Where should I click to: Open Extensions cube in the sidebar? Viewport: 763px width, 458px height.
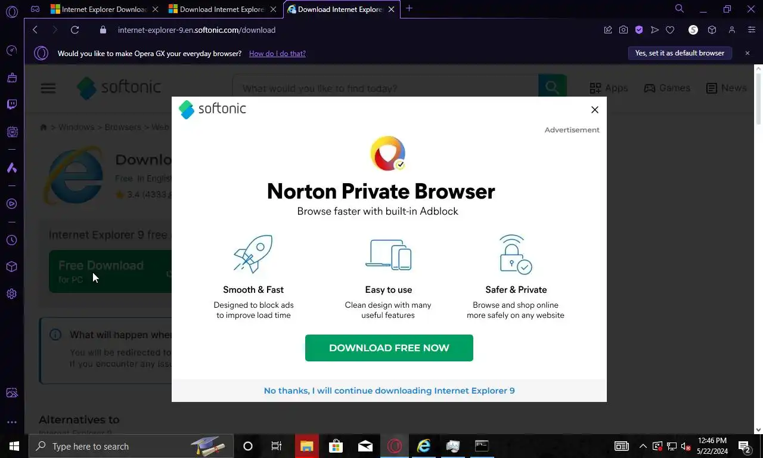pos(11,267)
